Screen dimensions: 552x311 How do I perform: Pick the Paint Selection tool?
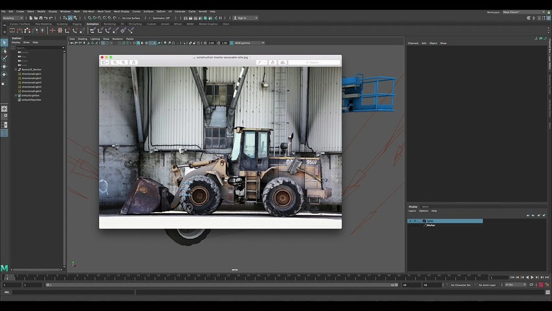point(5,58)
